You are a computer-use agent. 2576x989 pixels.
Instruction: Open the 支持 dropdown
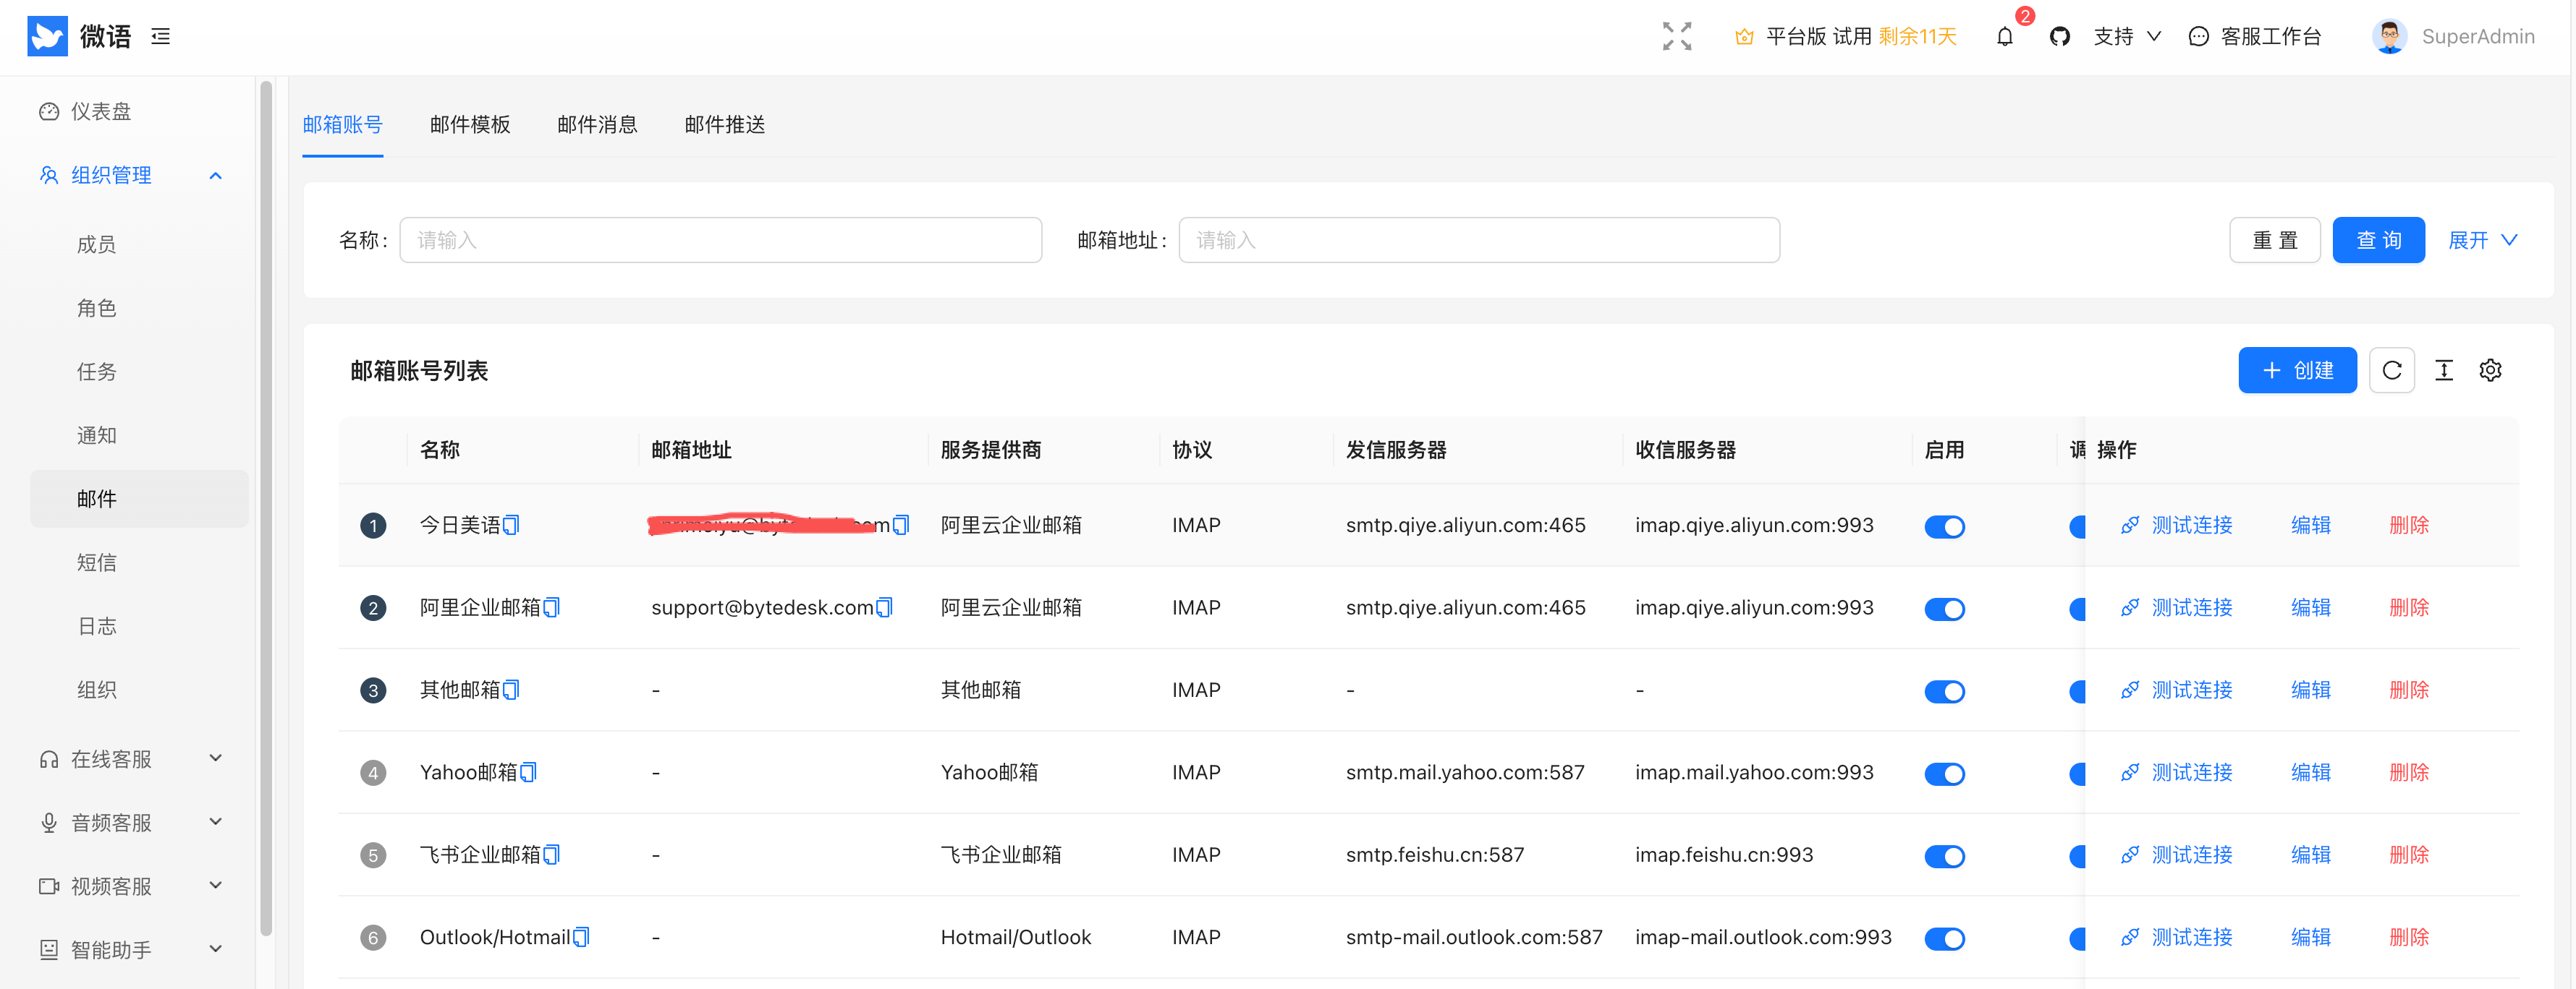coord(2127,37)
